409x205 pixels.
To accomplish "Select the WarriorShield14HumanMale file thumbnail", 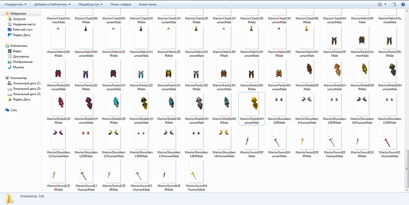I will point(252,105).
